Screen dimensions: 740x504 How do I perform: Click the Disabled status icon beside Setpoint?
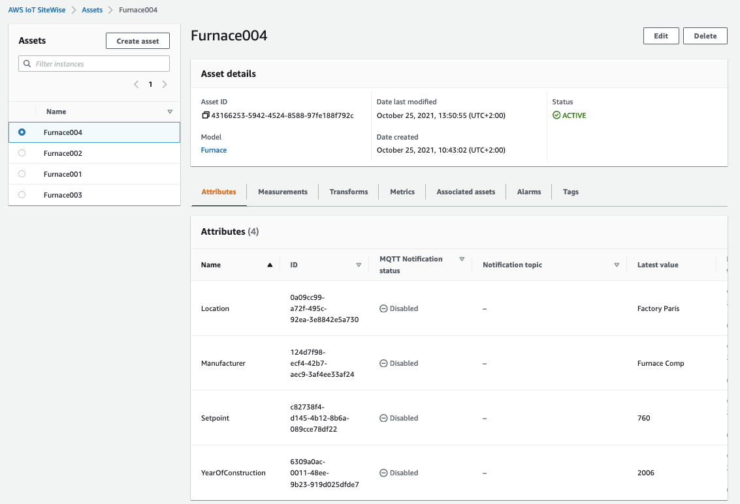385,418
